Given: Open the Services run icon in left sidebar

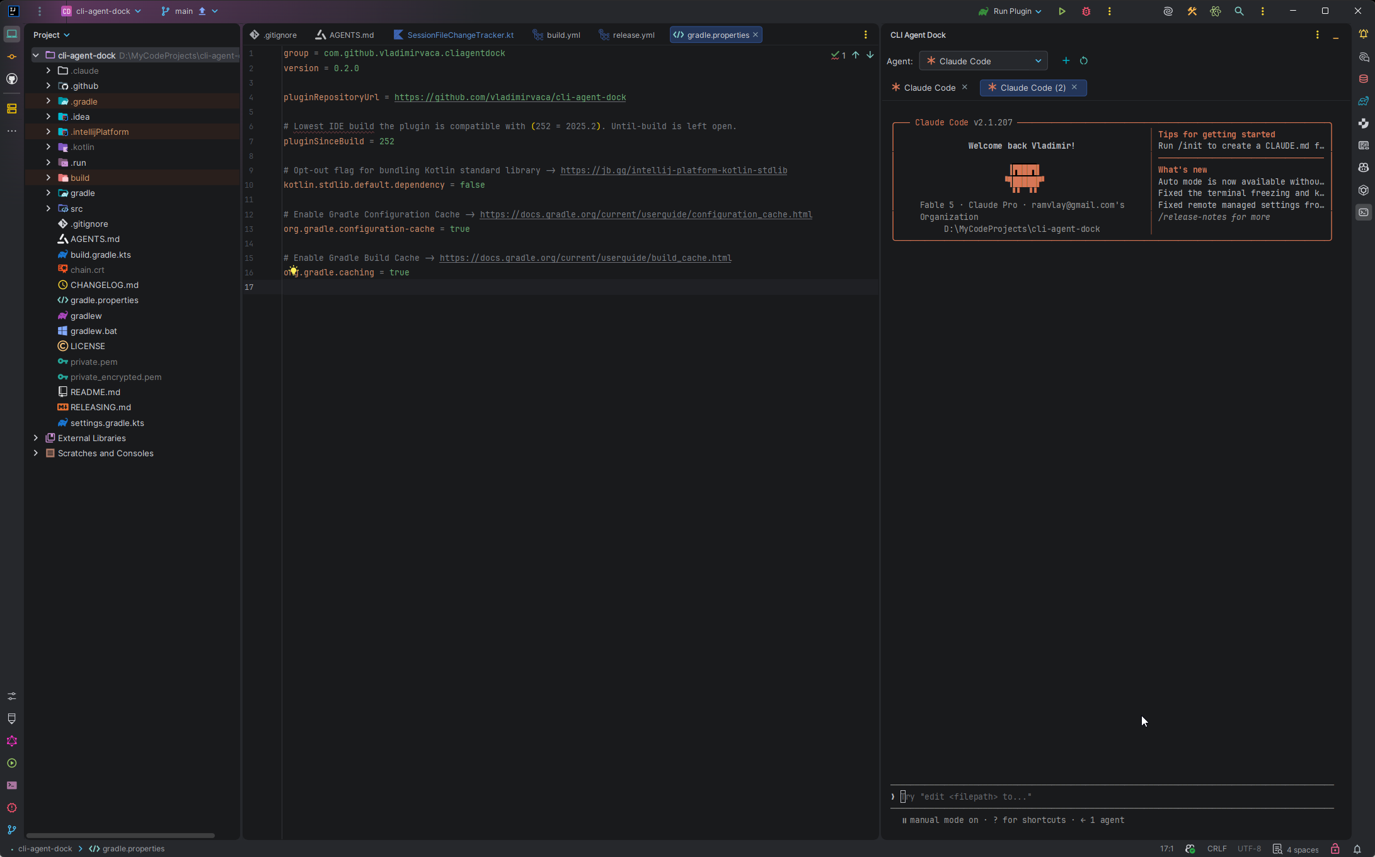Looking at the screenshot, I should coord(12,763).
